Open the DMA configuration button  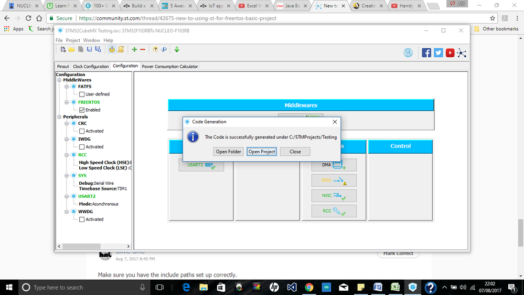click(x=334, y=165)
